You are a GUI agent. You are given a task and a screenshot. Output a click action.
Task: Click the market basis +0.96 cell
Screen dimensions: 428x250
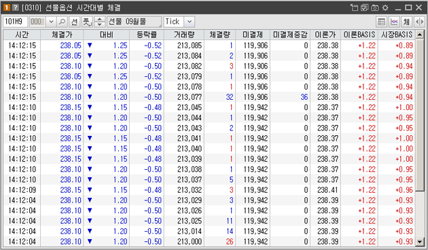point(397,190)
